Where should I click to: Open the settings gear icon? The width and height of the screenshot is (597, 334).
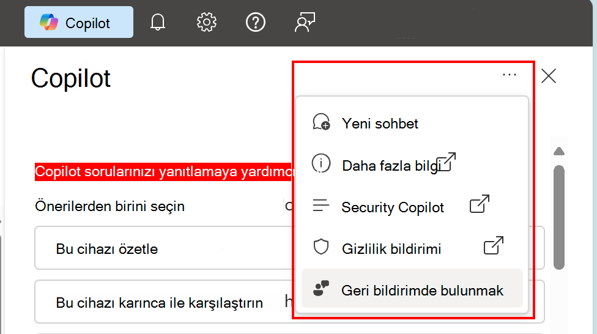click(x=206, y=22)
